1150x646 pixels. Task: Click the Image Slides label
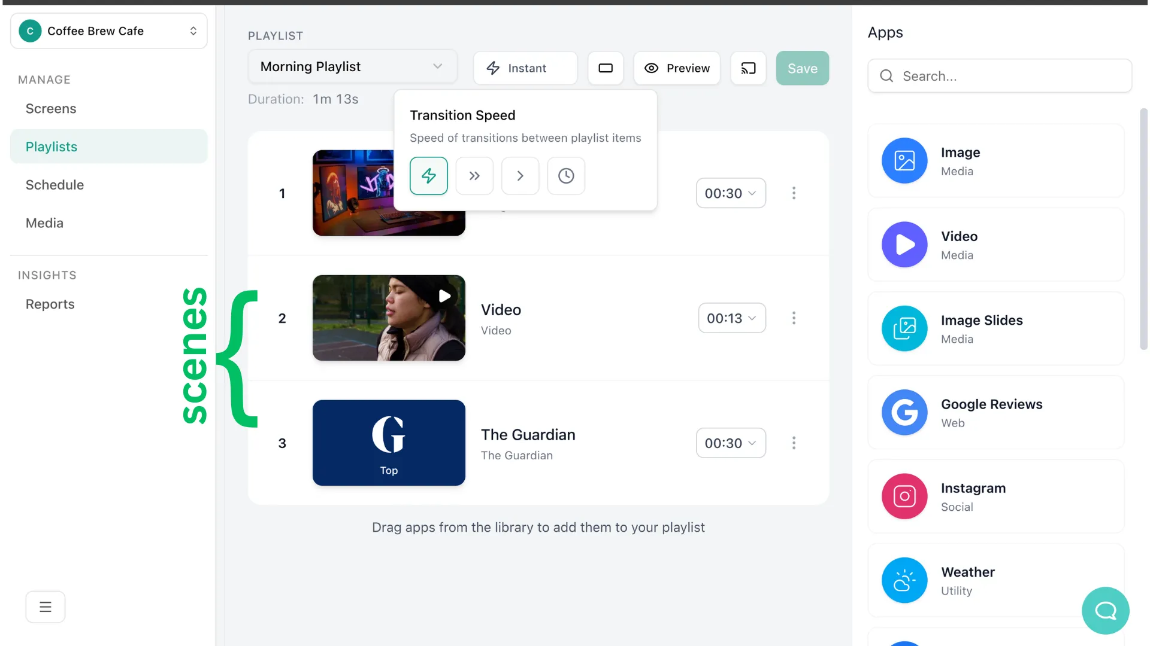coord(982,321)
